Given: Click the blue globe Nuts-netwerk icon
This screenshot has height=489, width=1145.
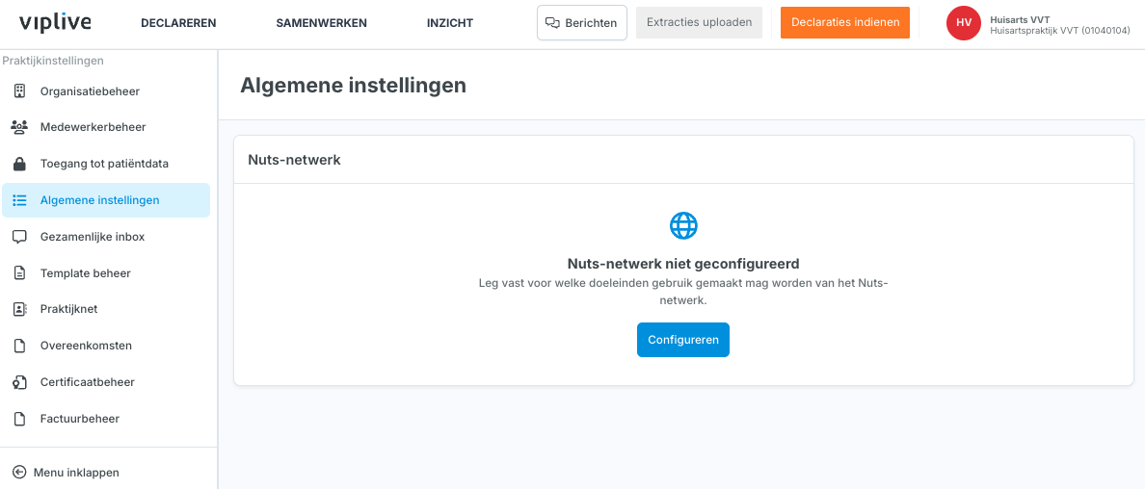Looking at the screenshot, I should click(683, 225).
